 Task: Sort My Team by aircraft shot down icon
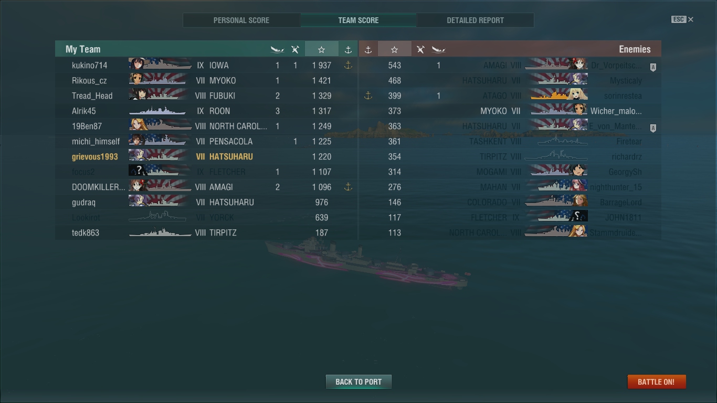tap(295, 49)
